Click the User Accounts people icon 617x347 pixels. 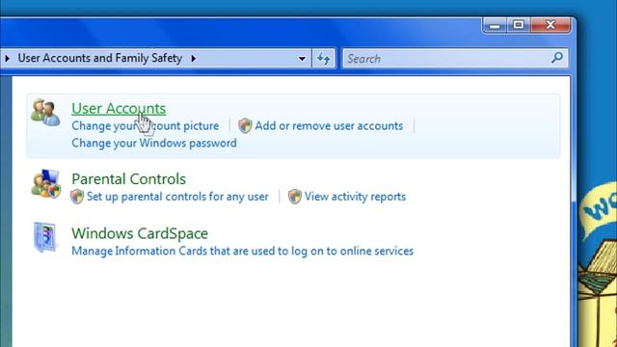coord(45,113)
